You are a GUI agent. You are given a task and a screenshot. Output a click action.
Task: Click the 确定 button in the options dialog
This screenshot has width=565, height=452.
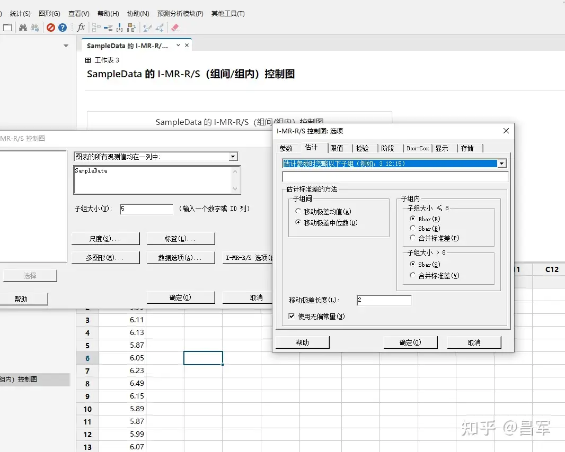410,342
